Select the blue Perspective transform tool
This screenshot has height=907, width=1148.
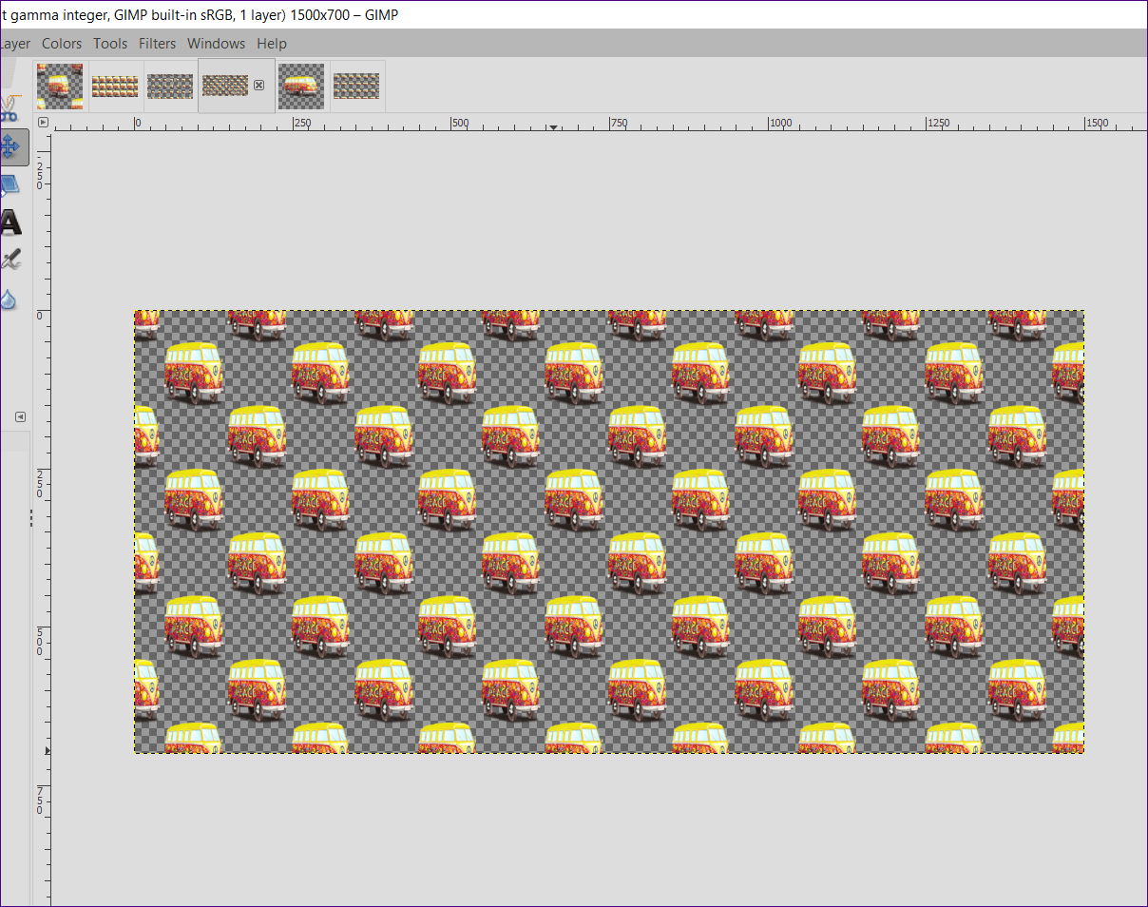click(x=9, y=185)
